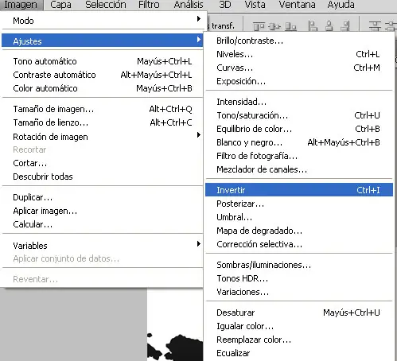Click the Align left edges icon
The image size is (397, 361).
[313, 26]
